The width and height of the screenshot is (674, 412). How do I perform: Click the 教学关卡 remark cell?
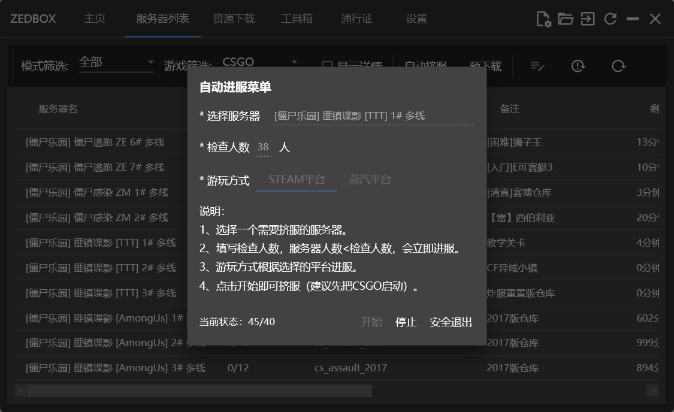[x=506, y=243]
